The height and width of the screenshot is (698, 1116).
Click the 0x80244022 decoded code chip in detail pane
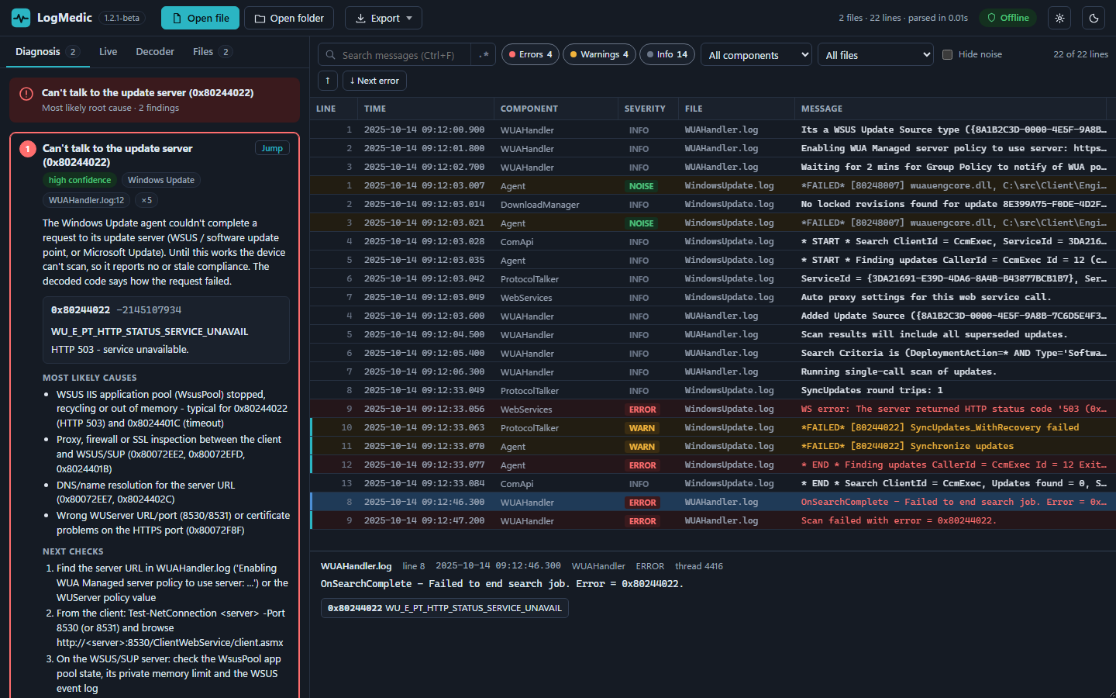pos(444,608)
